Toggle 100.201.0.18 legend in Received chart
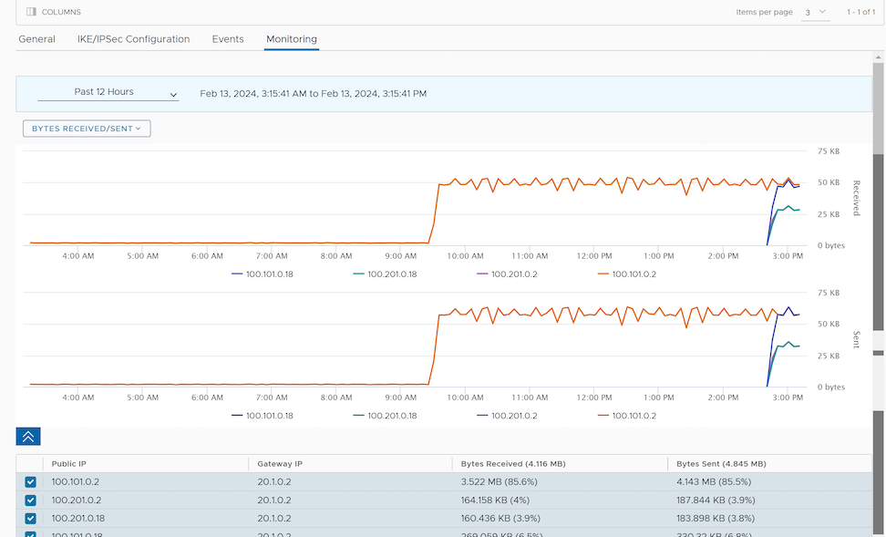Image resolution: width=886 pixels, height=537 pixels. [x=391, y=274]
